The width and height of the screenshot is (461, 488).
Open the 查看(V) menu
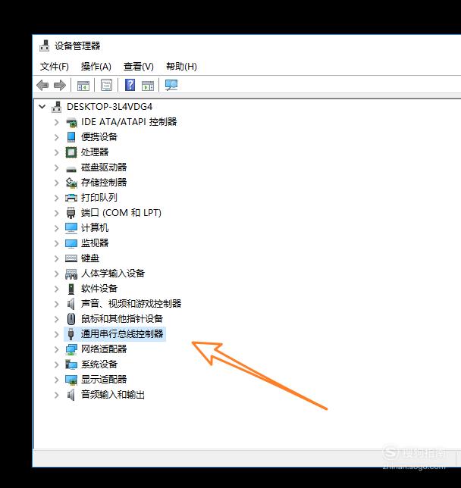(x=139, y=66)
